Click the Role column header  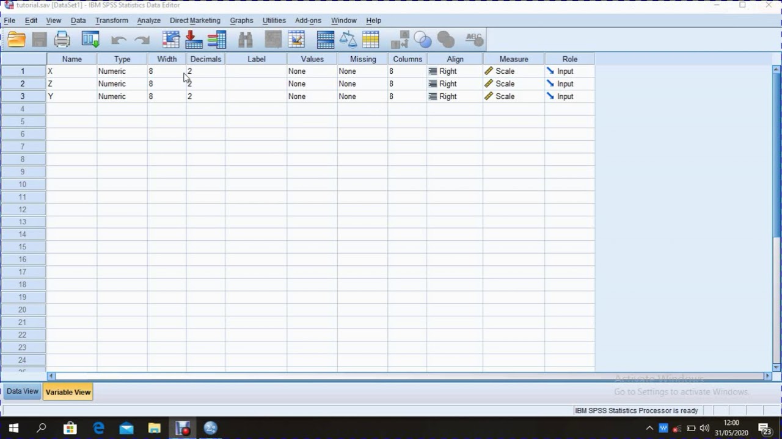(570, 59)
